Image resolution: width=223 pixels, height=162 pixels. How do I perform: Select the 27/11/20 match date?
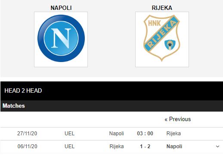click(x=27, y=134)
